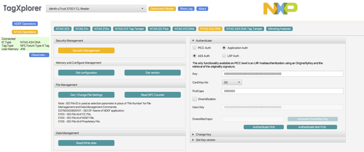Click into the PcdCaps input field

click(x=282, y=91)
